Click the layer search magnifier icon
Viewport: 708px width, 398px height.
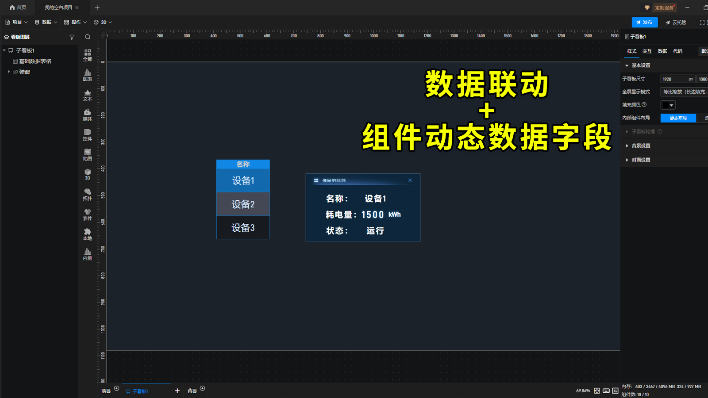tap(88, 37)
